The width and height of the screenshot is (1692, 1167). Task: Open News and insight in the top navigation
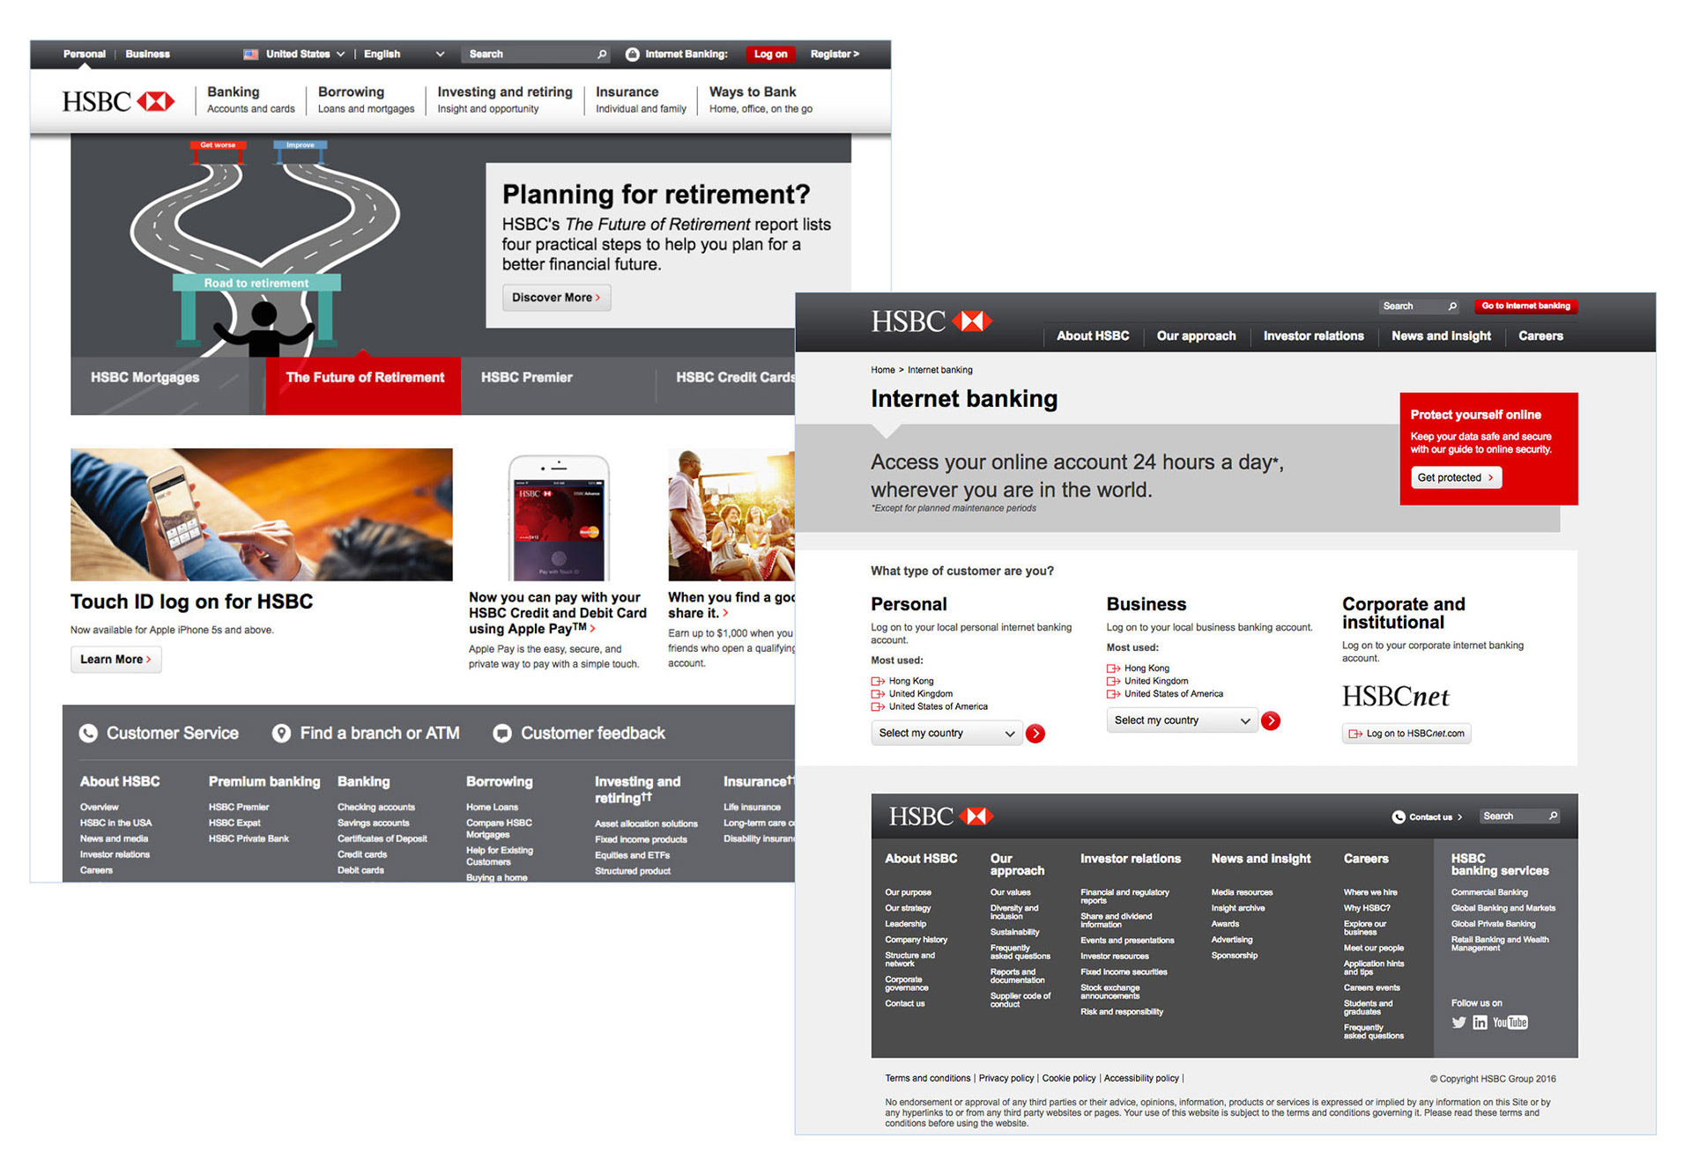point(1441,336)
